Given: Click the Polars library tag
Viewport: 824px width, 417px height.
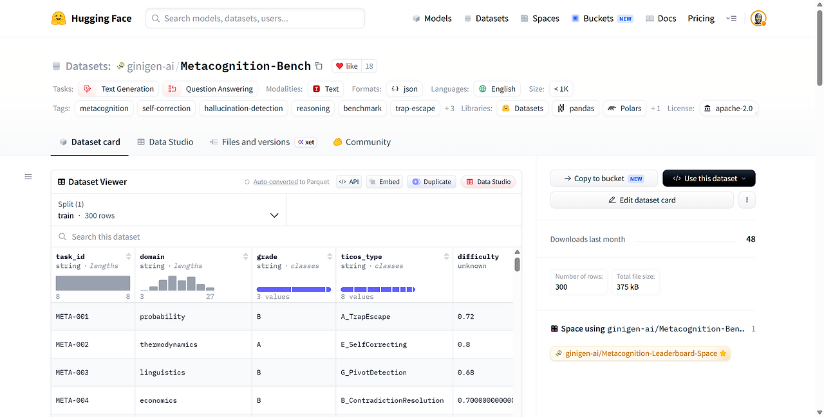Looking at the screenshot, I should (624, 109).
